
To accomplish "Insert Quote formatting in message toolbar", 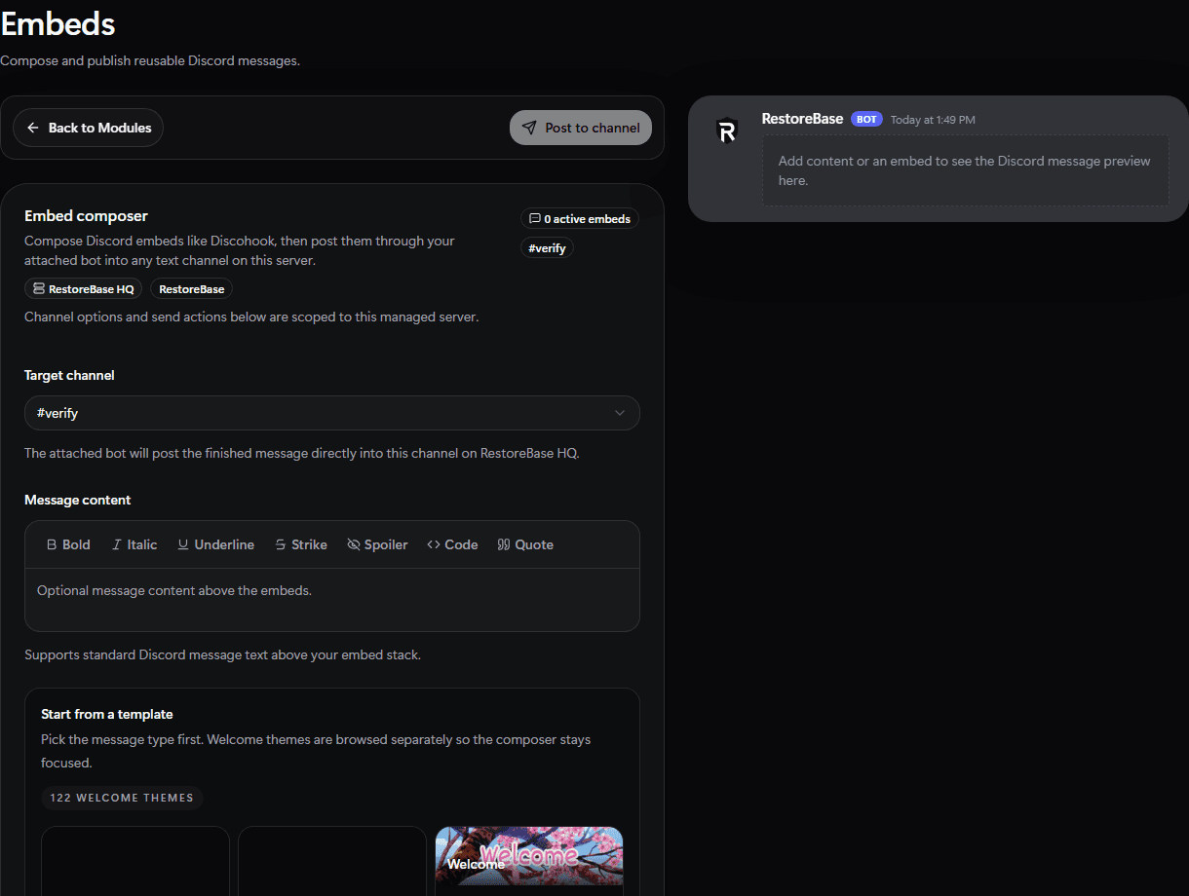I will coord(525,544).
